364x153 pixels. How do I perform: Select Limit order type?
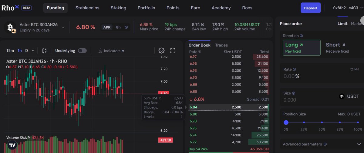342,24
